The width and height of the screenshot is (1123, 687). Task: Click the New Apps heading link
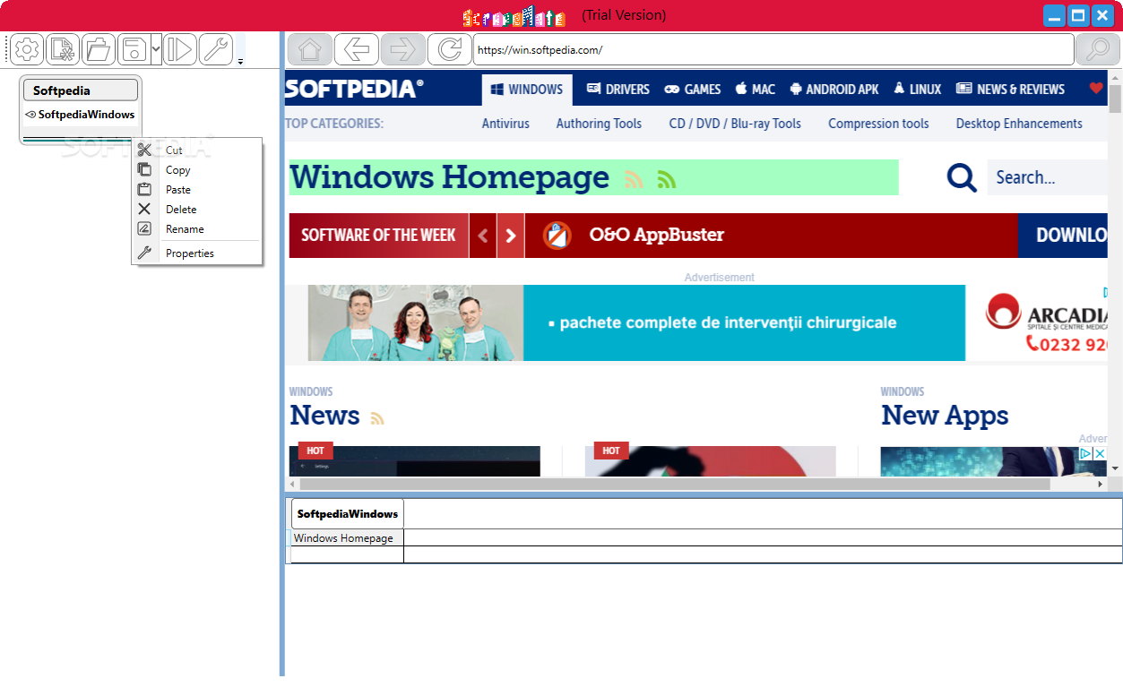click(945, 416)
